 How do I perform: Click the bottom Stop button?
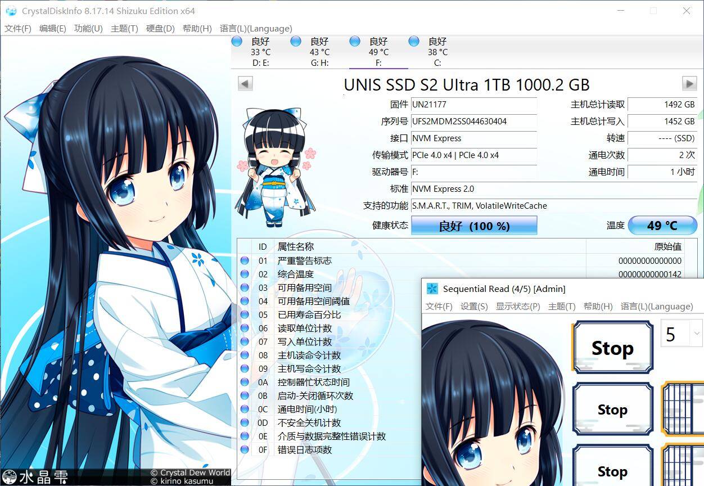[612, 466]
